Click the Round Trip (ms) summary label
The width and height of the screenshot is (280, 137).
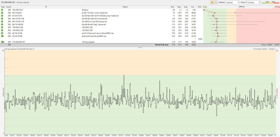[162, 45]
